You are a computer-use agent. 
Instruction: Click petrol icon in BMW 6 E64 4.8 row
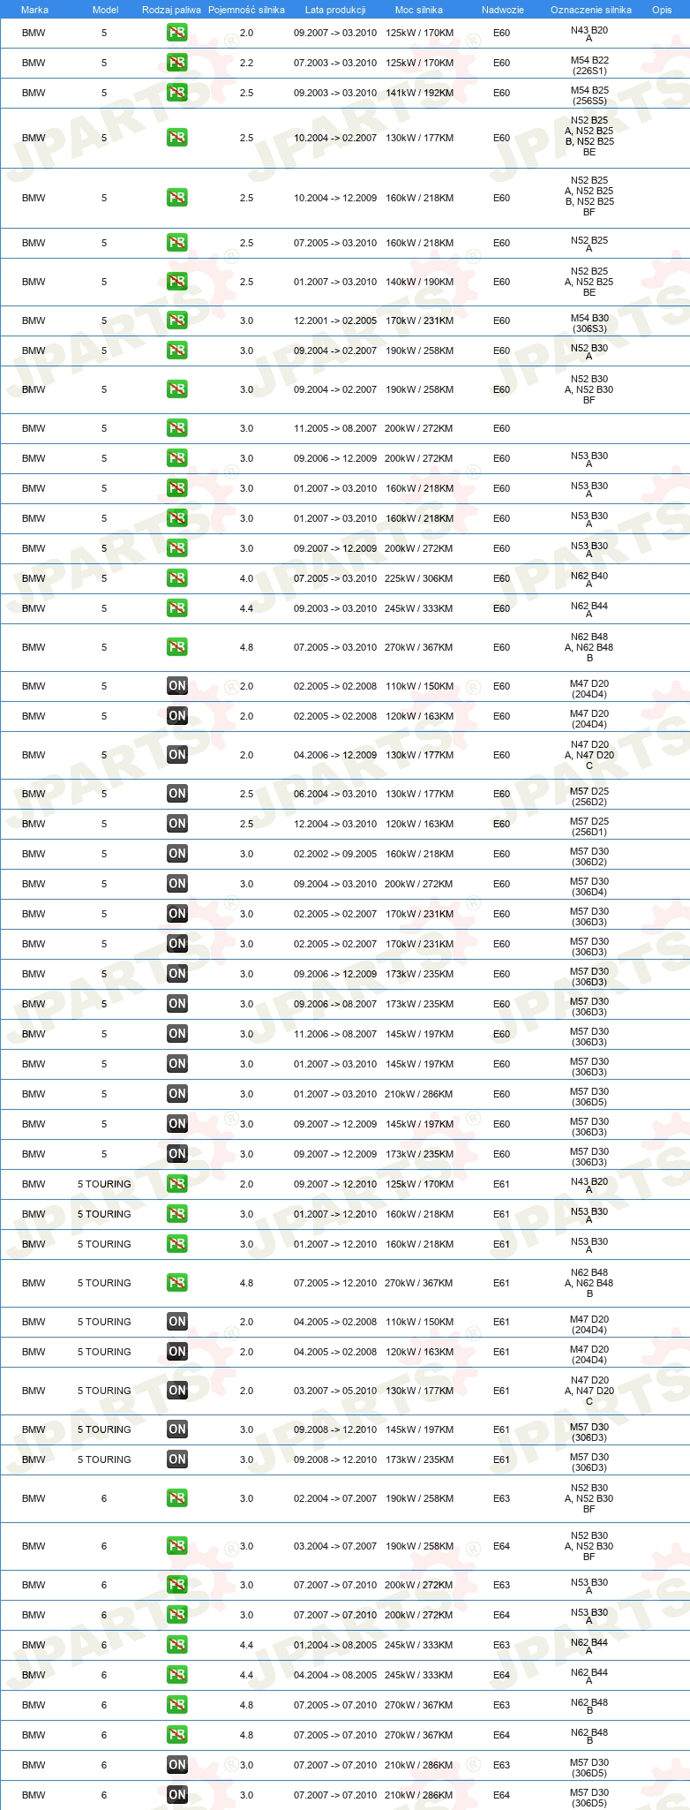pos(177,1736)
